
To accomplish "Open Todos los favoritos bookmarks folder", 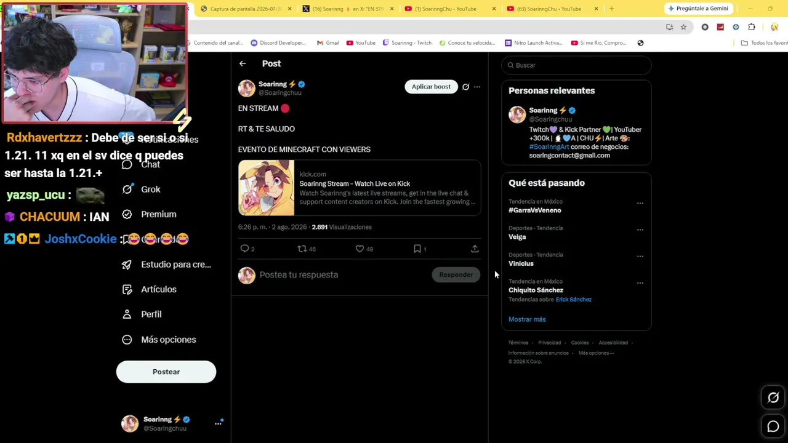I will (764, 43).
